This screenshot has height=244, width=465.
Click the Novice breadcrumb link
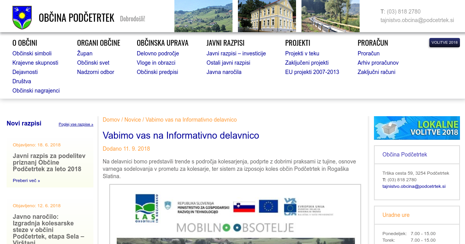[x=133, y=120]
